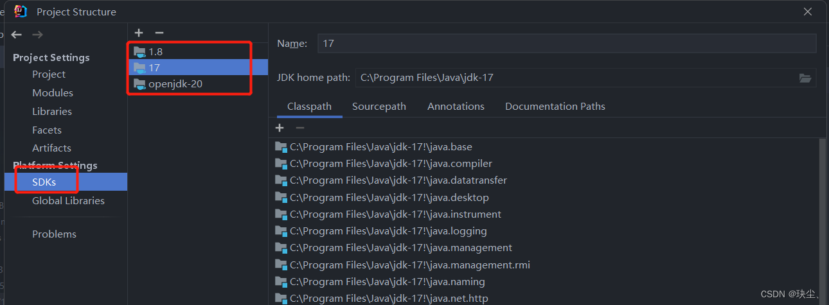Switch to Annotations tab

456,107
